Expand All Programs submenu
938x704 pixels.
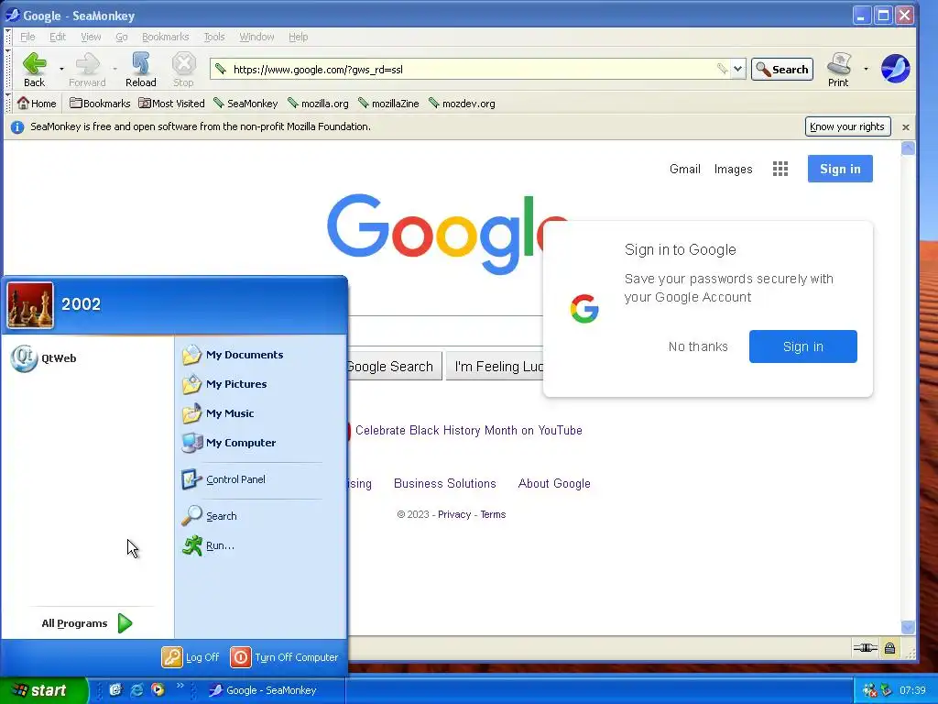(87, 623)
